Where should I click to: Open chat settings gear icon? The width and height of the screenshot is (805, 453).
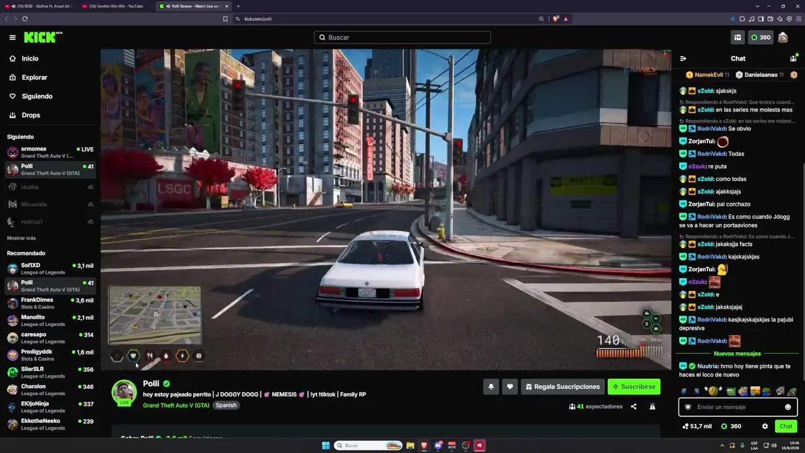pos(765,427)
